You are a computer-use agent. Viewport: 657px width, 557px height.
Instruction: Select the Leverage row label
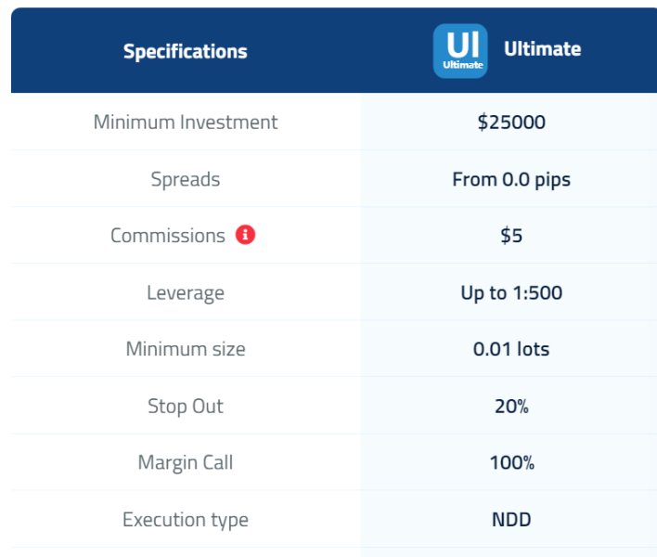click(x=186, y=293)
